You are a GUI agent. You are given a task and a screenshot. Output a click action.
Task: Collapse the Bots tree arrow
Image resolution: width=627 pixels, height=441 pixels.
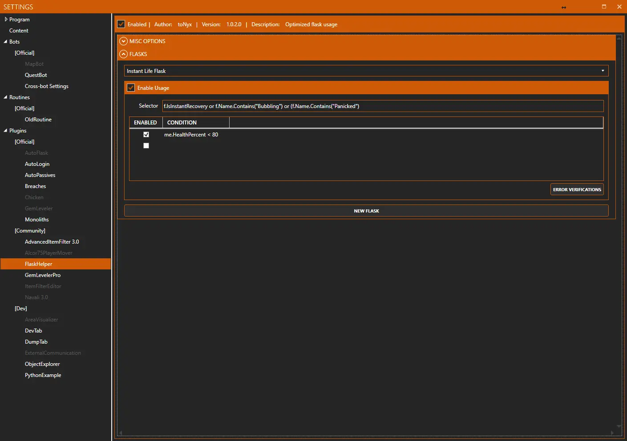tap(5, 42)
